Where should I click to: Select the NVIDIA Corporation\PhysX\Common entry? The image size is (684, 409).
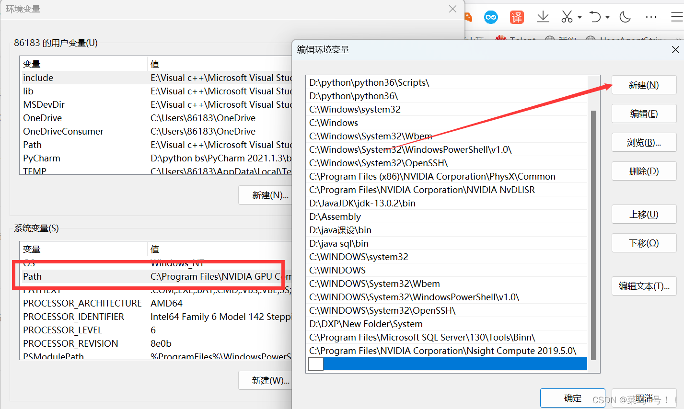pyautogui.click(x=448, y=176)
